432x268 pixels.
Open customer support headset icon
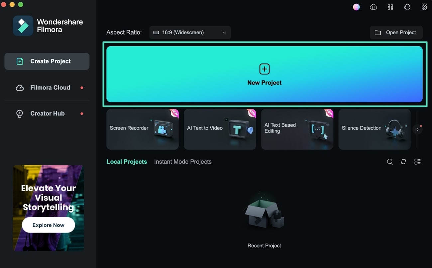coord(407,7)
